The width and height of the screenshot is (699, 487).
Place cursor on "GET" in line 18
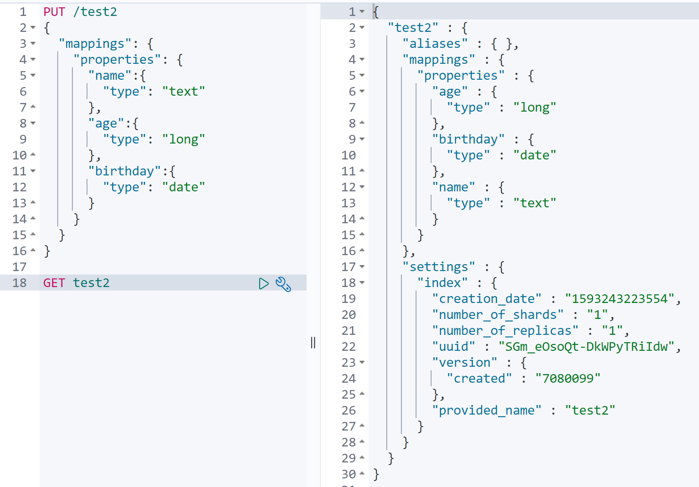coord(54,283)
